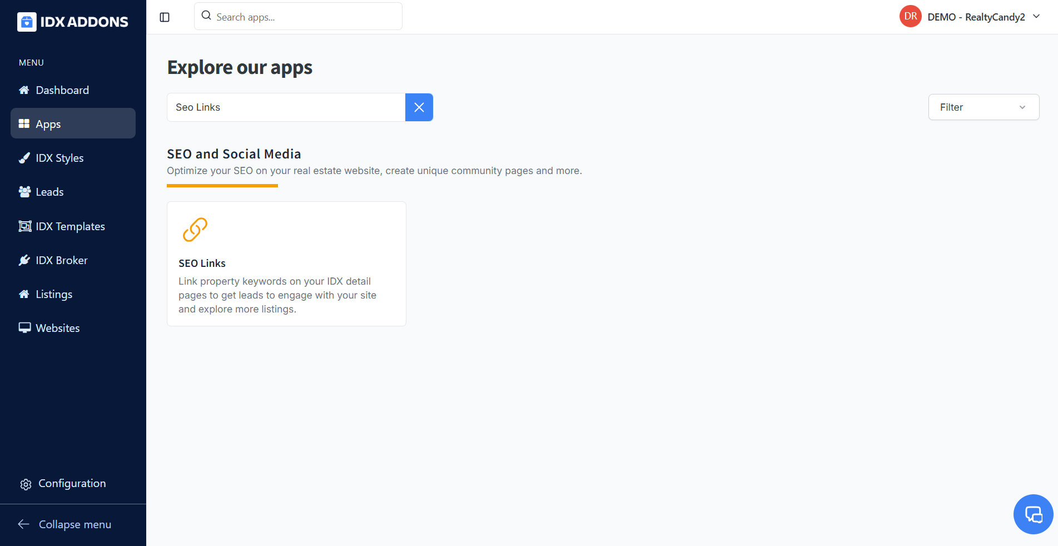Viewport: 1058px width, 546px height.
Task: Click the DR user avatar
Action: 910,17
